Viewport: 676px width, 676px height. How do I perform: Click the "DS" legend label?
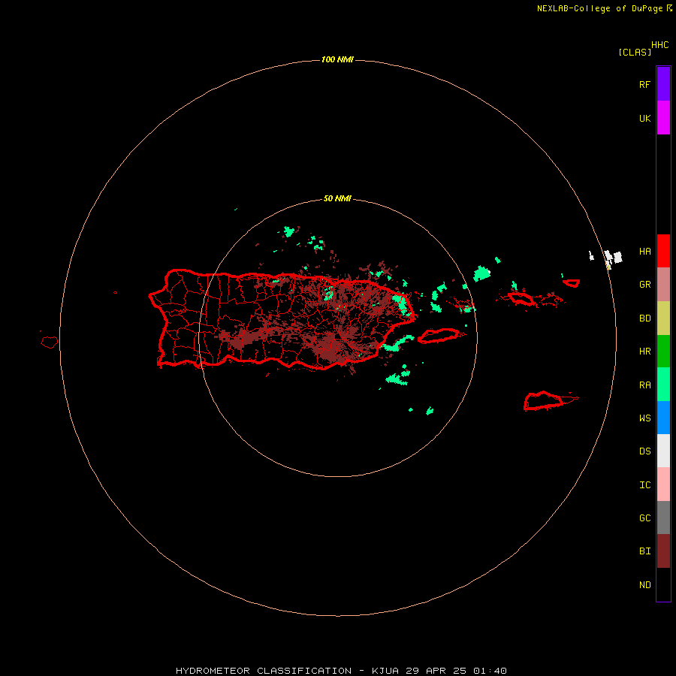tap(644, 451)
